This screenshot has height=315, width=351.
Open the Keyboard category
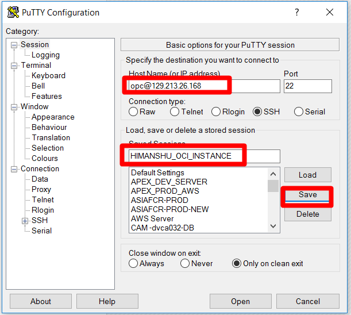48,75
